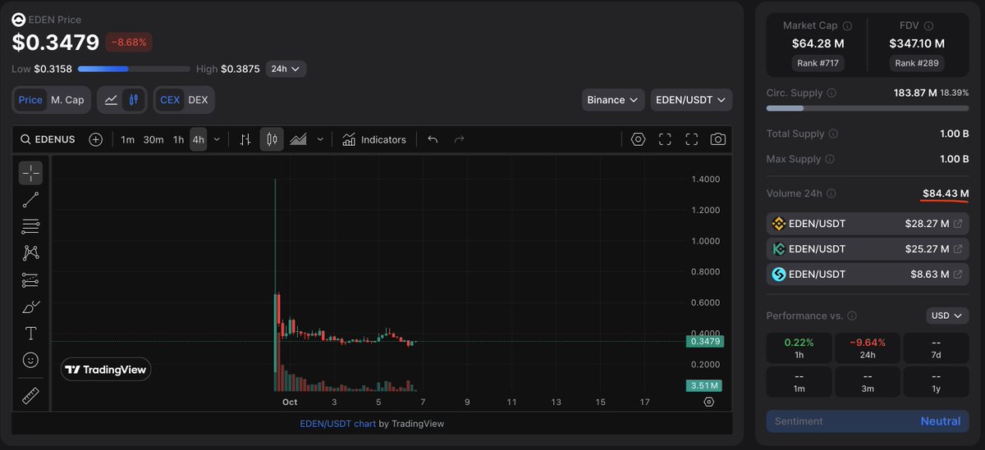Open symbol search for EDENUS
The width and height of the screenshot is (985, 450).
click(x=48, y=139)
